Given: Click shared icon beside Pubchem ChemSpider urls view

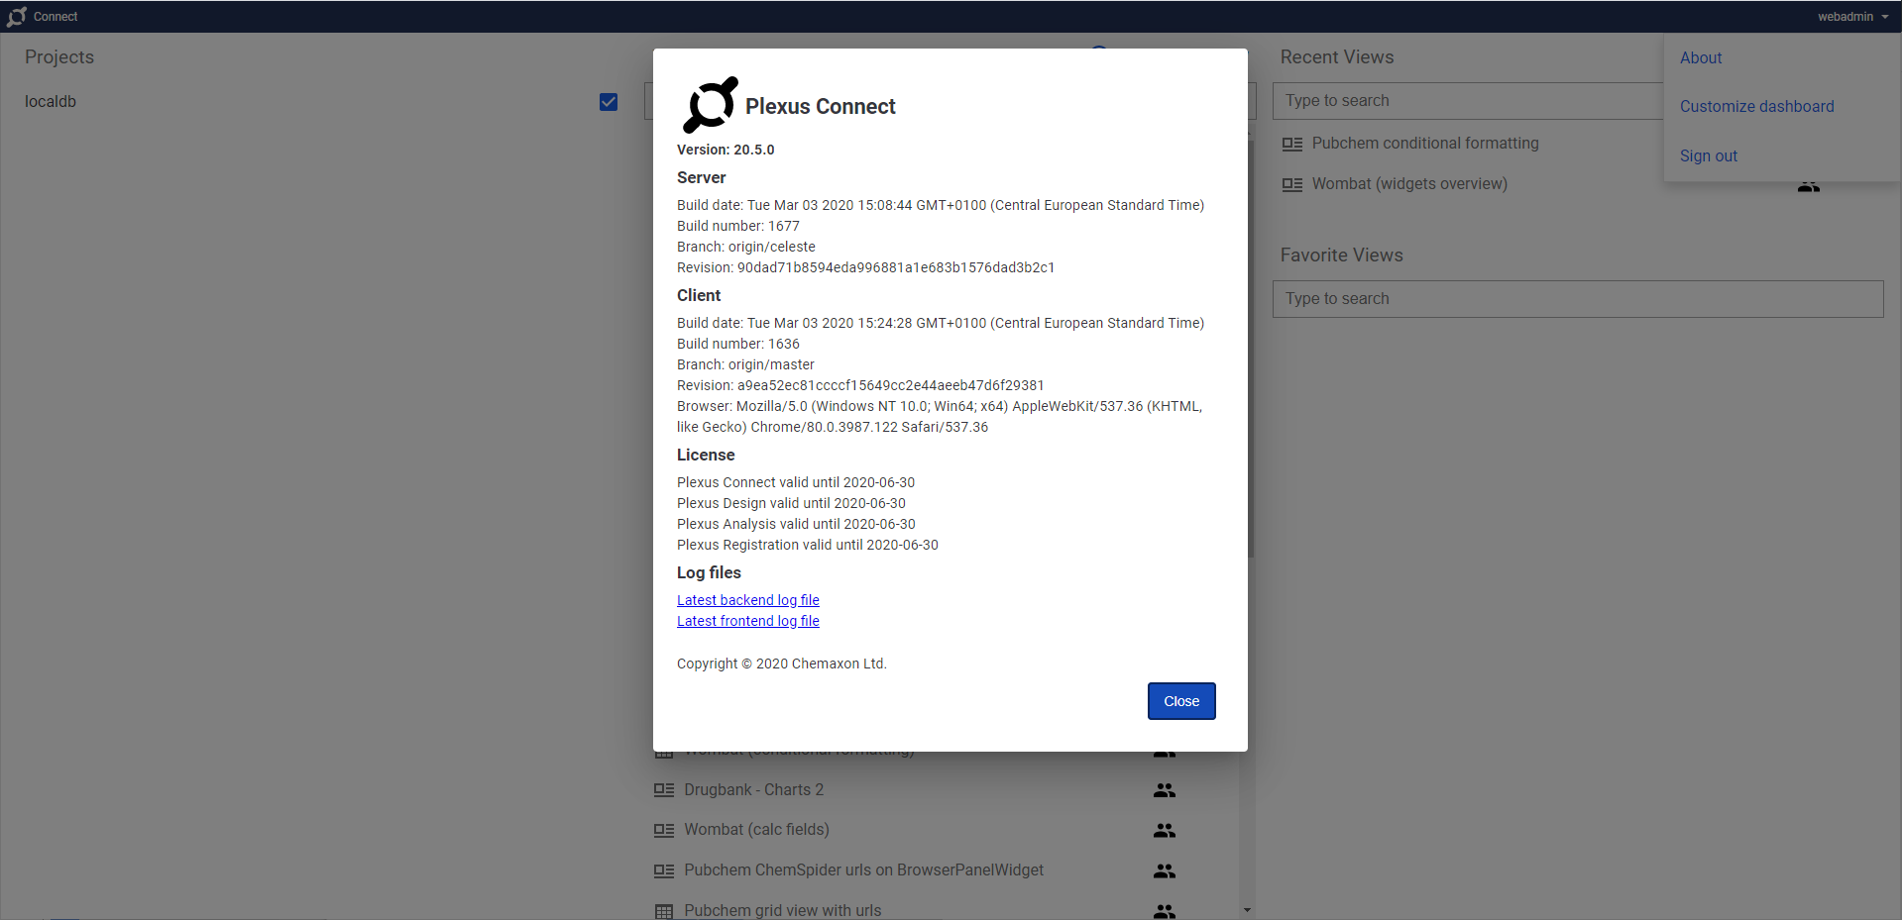Looking at the screenshot, I should (x=1164, y=871).
